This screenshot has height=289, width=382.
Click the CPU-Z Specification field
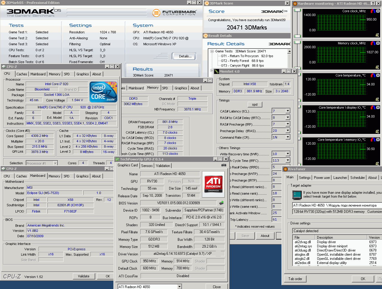coord(72,107)
